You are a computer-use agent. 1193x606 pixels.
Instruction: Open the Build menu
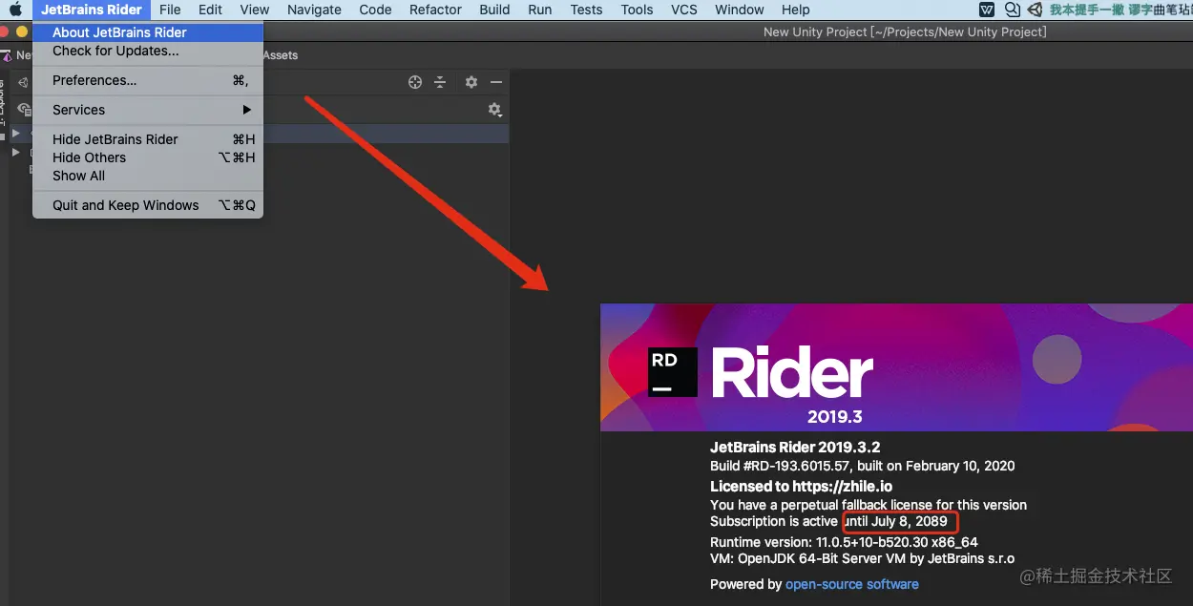[x=494, y=10]
